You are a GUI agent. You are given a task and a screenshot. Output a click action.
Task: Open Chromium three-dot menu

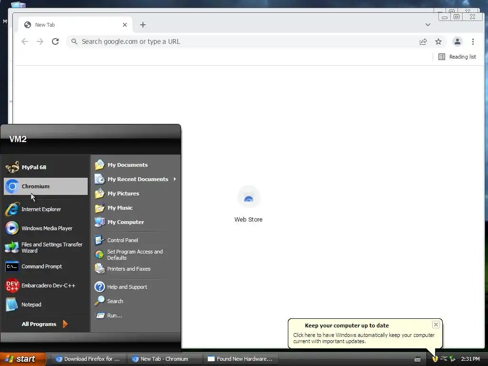pos(473,41)
